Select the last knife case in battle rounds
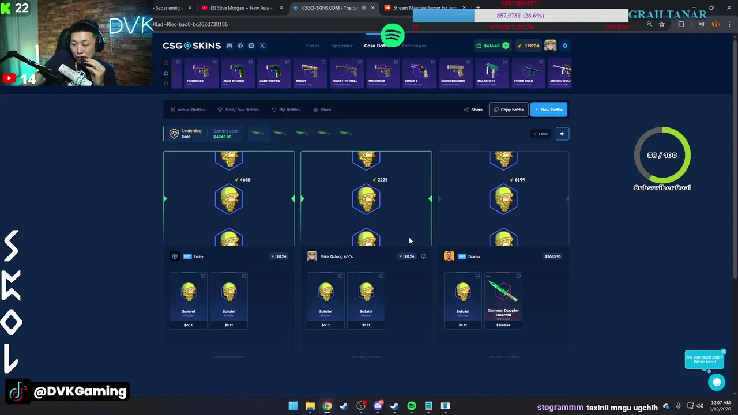738x415 pixels. pyautogui.click(x=345, y=133)
